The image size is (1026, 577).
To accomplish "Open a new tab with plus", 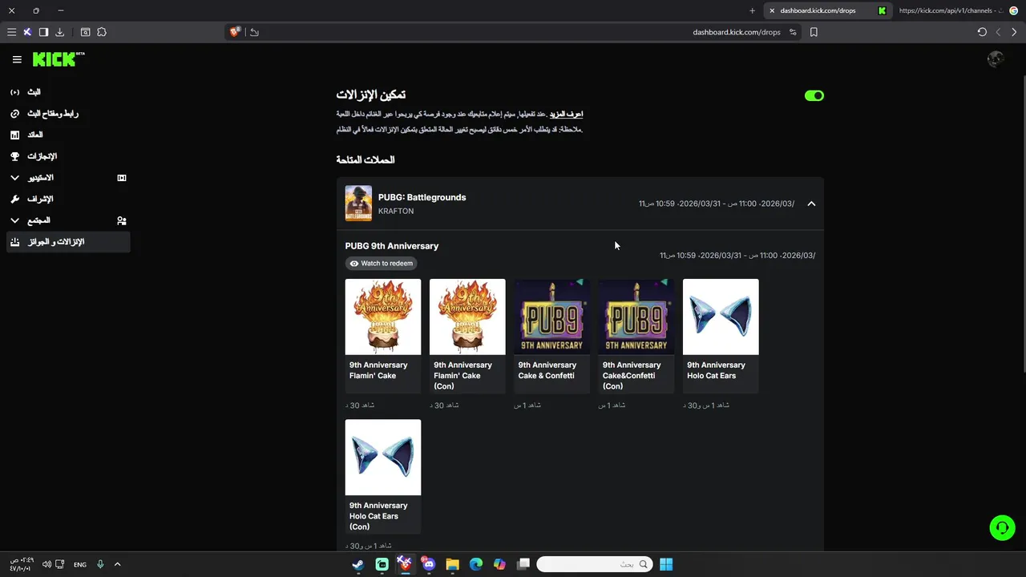I will coord(752,10).
